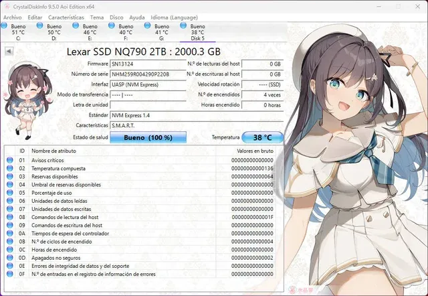This screenshot has height=296, width=428.
Task: Click status dot for Comandos de escritura del host
Action: click(10, 225)
